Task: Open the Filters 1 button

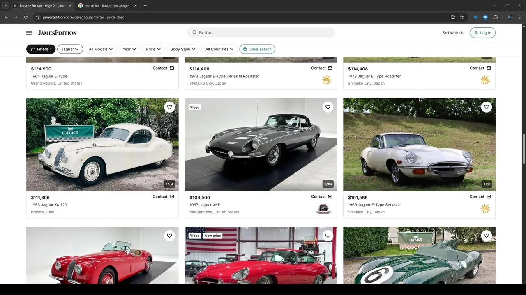Action: coord(41,49)
